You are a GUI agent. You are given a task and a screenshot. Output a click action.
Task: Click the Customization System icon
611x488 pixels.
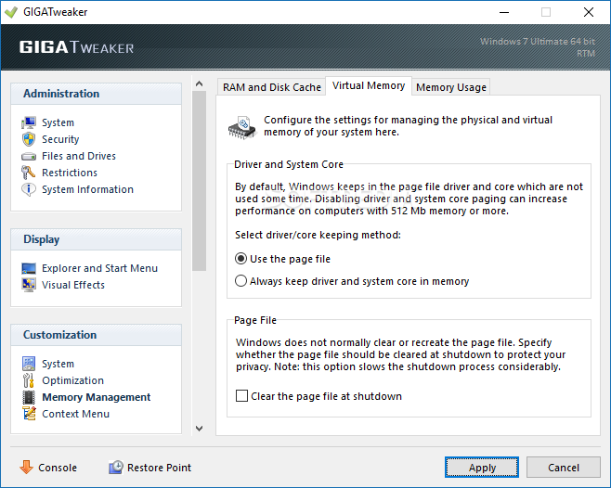pos(29,364)
